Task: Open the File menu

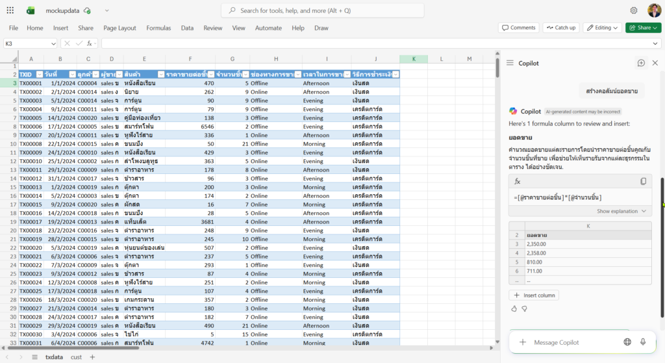Action: coord(14,28)
